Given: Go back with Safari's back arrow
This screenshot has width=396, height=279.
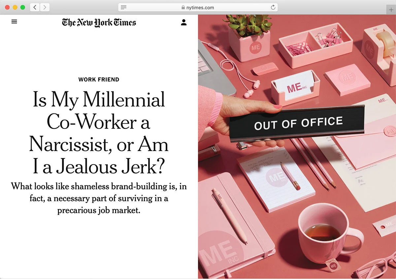Looking at the screenshot, I should tap(35, 7).
